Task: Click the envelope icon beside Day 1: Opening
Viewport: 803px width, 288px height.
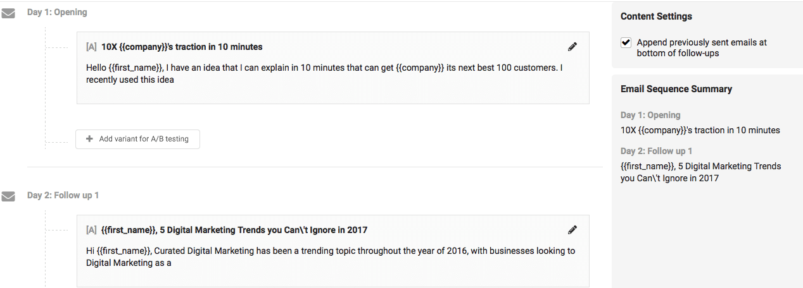Action: click(x=8, y=13)
